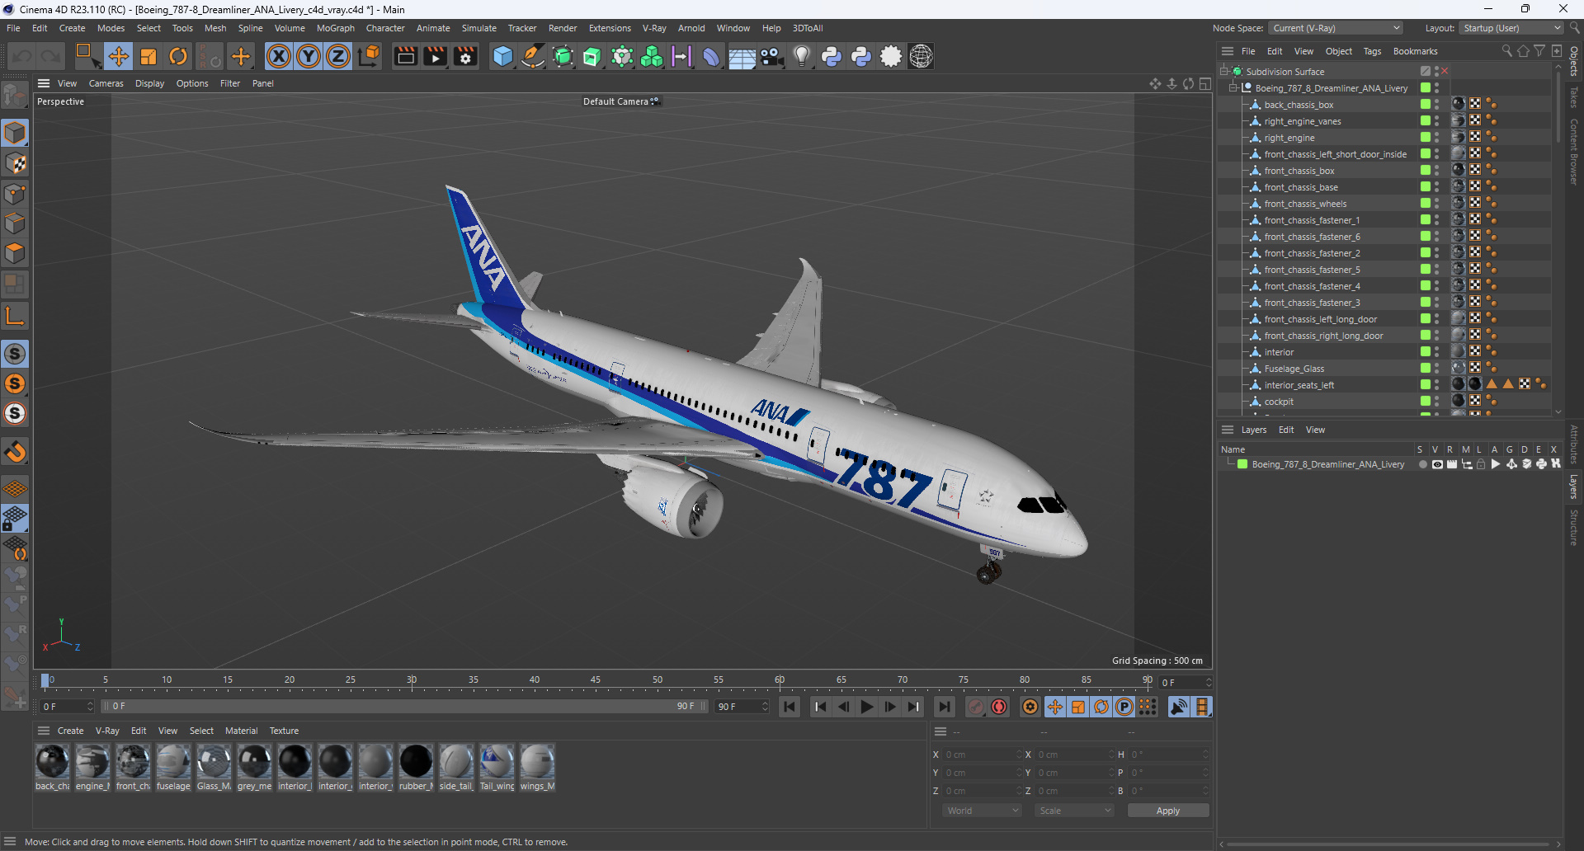Open Bookmarks menu in Objects panel
This screenshot has height=851, width=1584.
point(1415,51)
